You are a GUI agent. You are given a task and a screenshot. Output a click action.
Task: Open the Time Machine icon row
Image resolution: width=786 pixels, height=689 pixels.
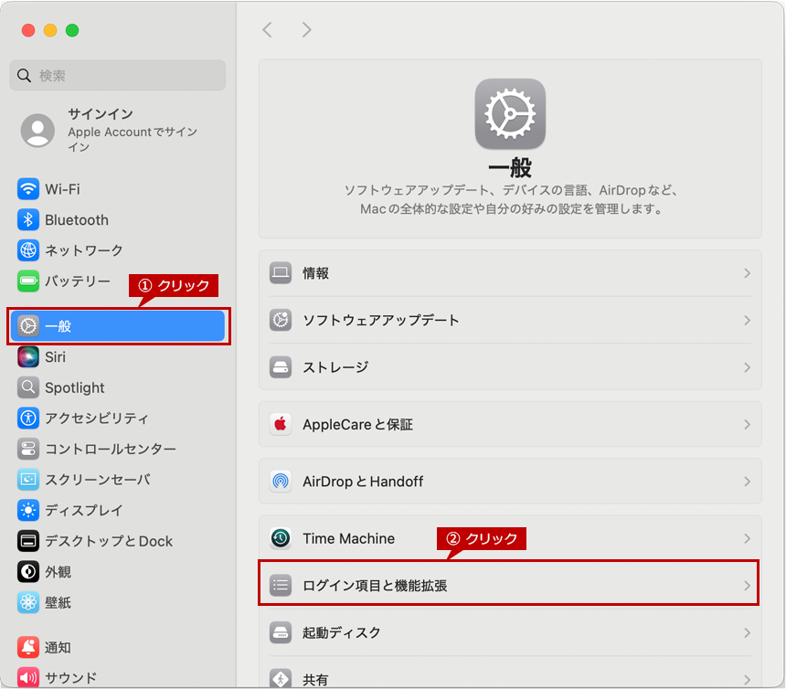[281, 538]
